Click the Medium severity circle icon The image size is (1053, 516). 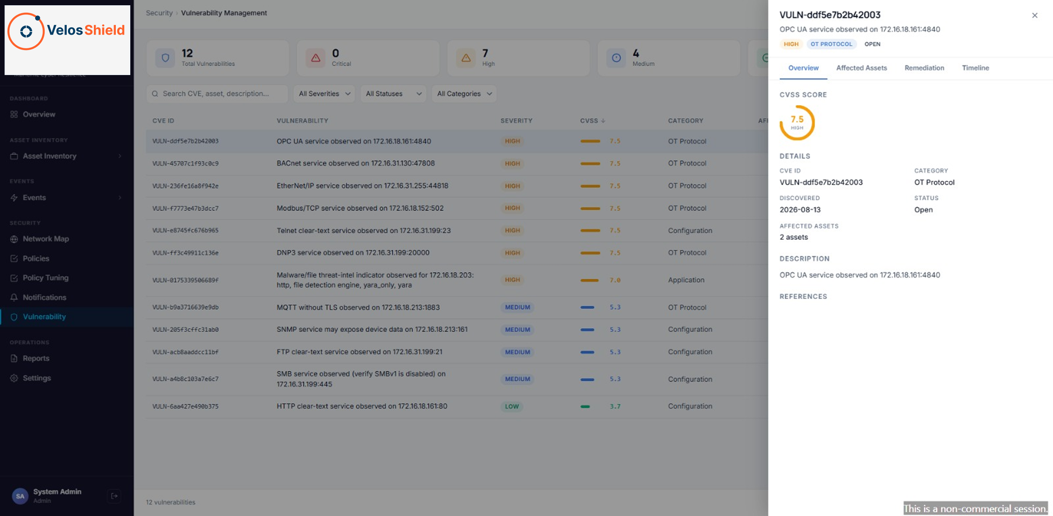pyautogui.click(x=616, y=58)
